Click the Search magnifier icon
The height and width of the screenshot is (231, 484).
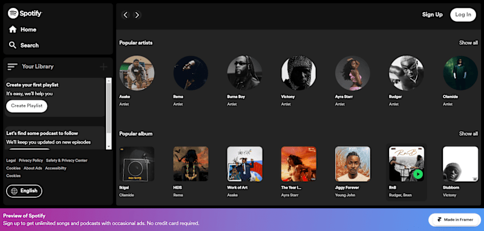[13, 45]
